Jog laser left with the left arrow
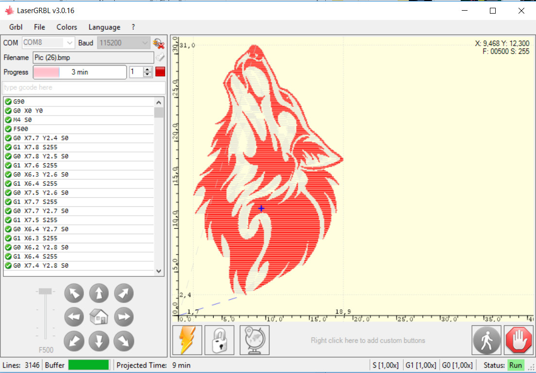Viewport: 536px width, 373px height. (x=74, y=317)
